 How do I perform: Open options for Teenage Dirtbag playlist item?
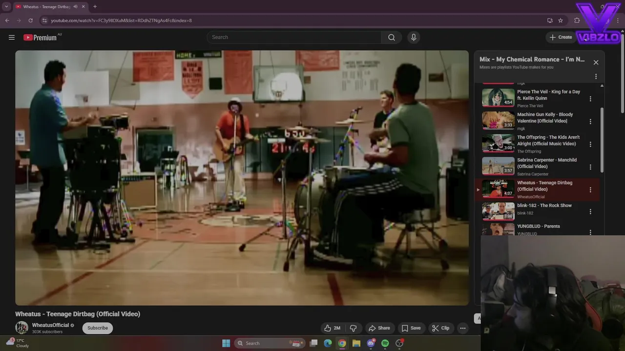point(590,190)
